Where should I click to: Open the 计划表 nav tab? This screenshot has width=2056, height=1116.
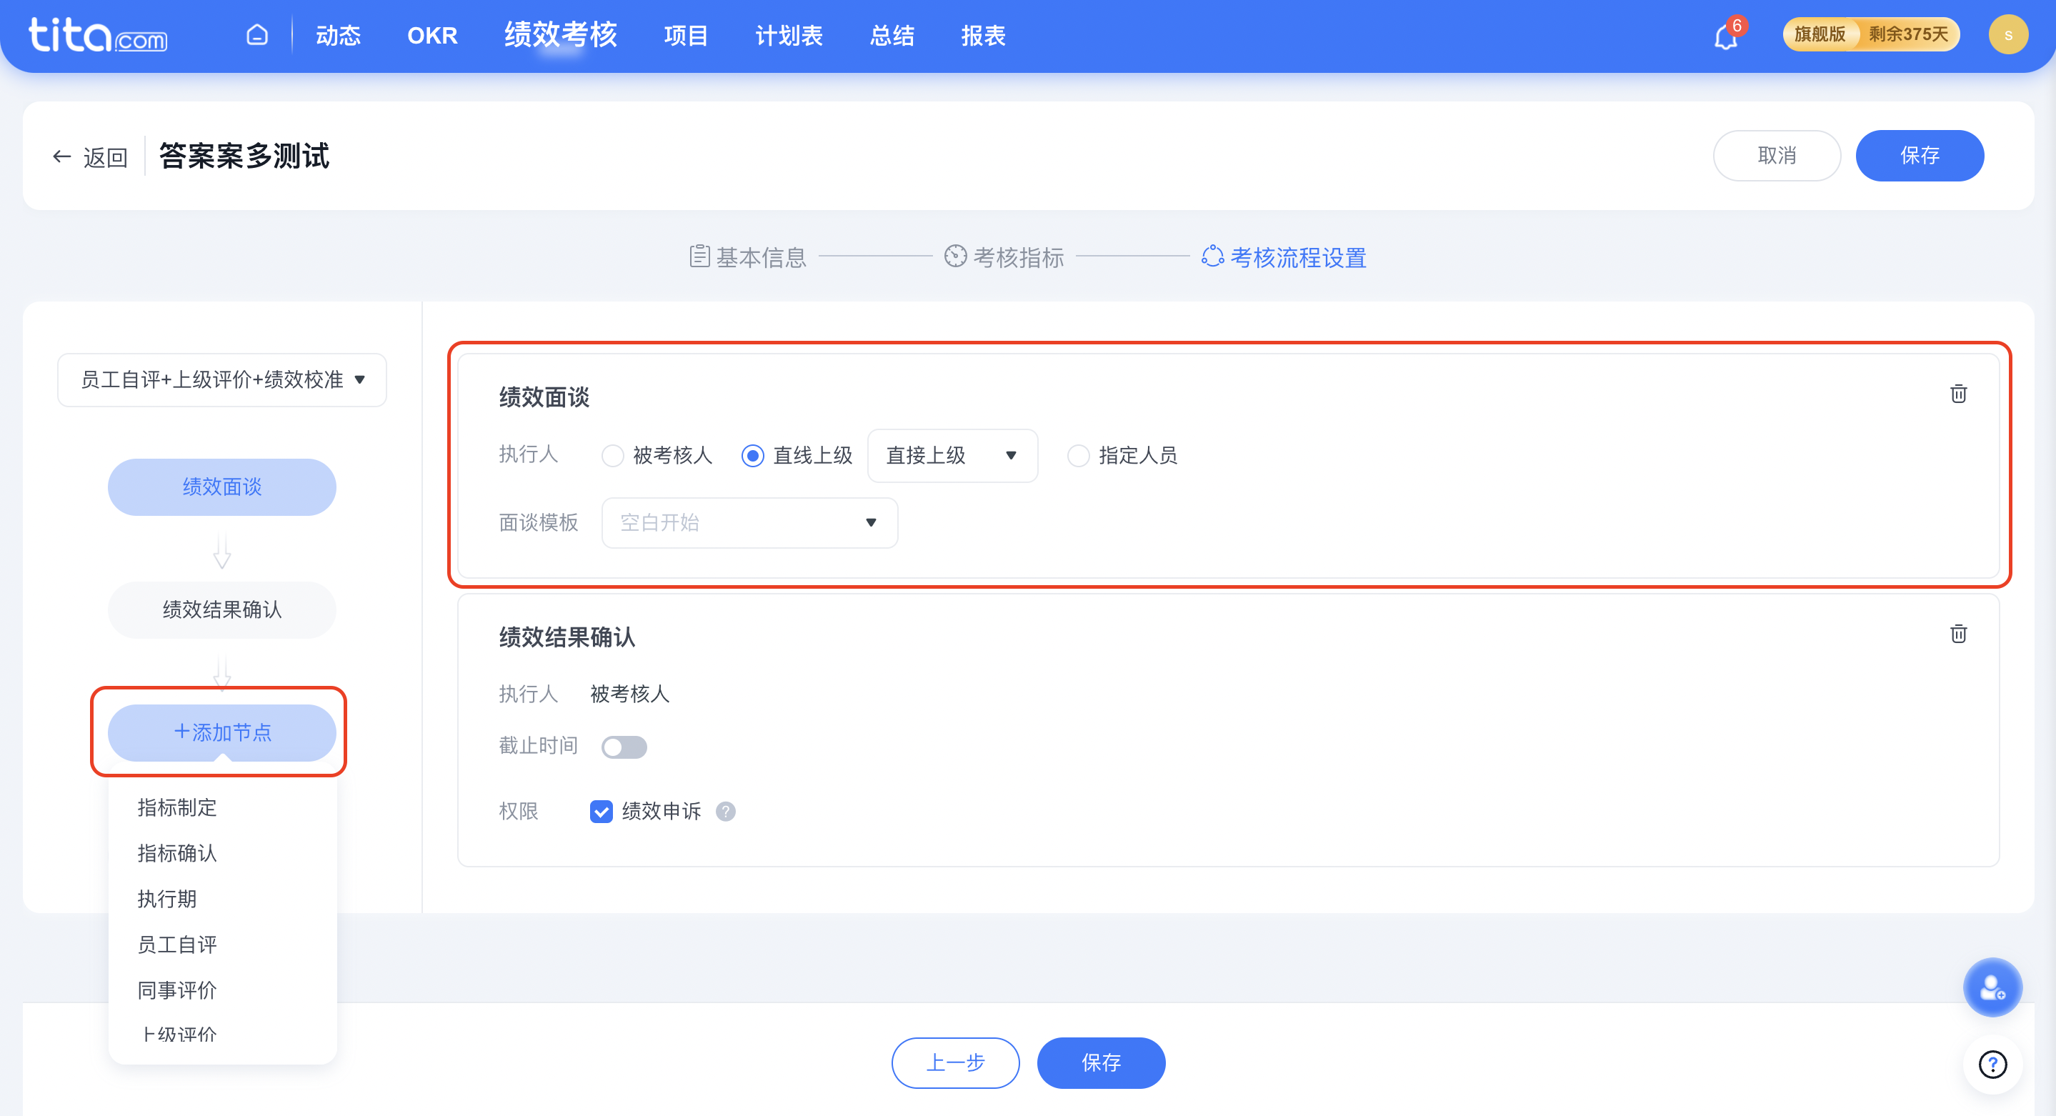click(789, 35)
